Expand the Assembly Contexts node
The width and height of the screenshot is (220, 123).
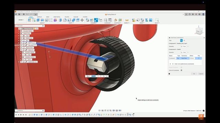point(21,57)
